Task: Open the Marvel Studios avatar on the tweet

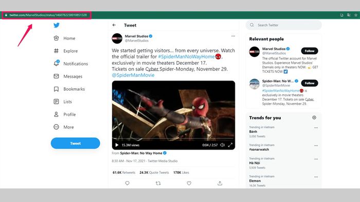Action: [x=117, y=38]
